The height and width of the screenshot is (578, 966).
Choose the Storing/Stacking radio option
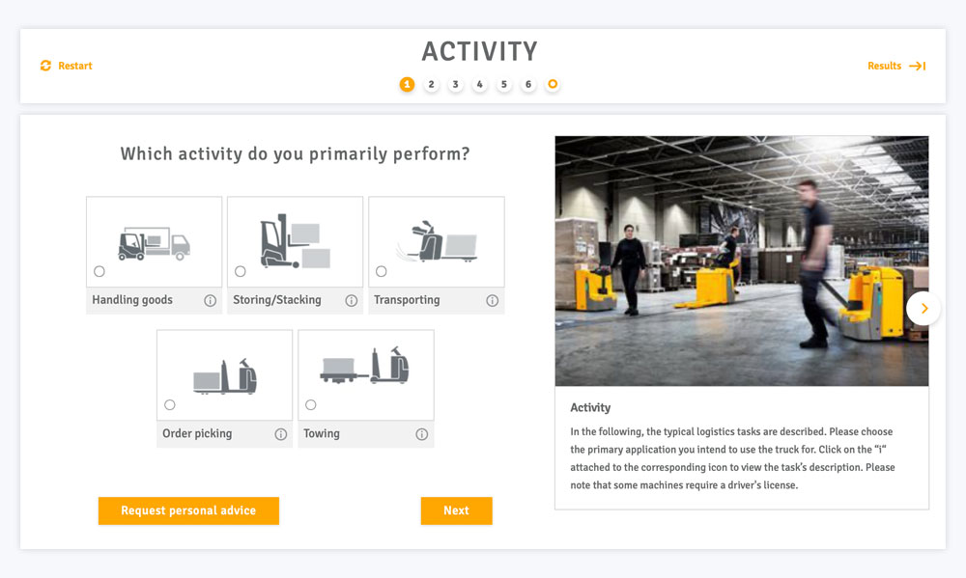click(x=241, y=271)
